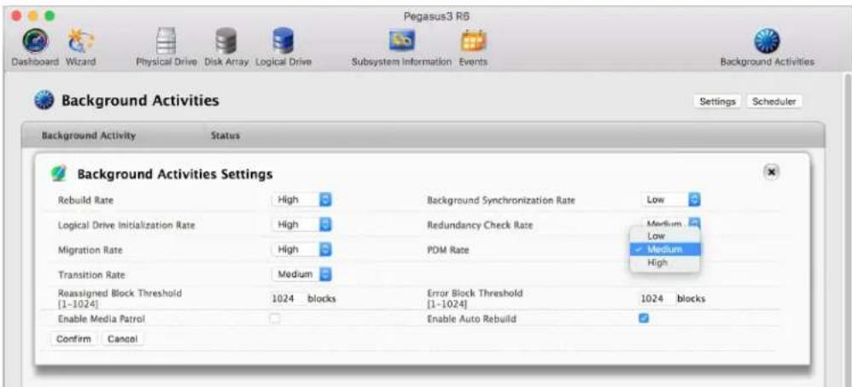Open the Physical Drive icon
Image resolution: width=852 pixels, height=387 pixels.
(x=166, y=43)
